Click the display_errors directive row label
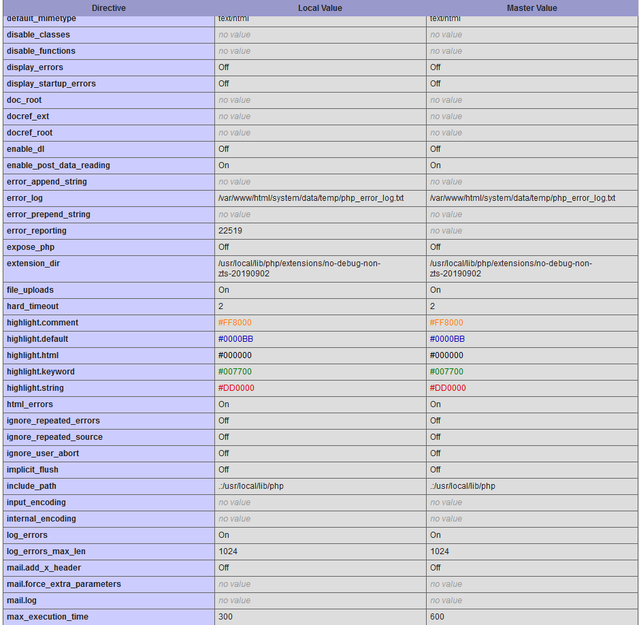Screen dimensions: 639x625 pos(35,67)
